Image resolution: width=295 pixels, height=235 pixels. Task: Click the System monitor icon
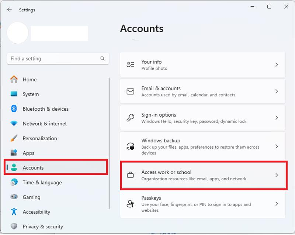14,94
